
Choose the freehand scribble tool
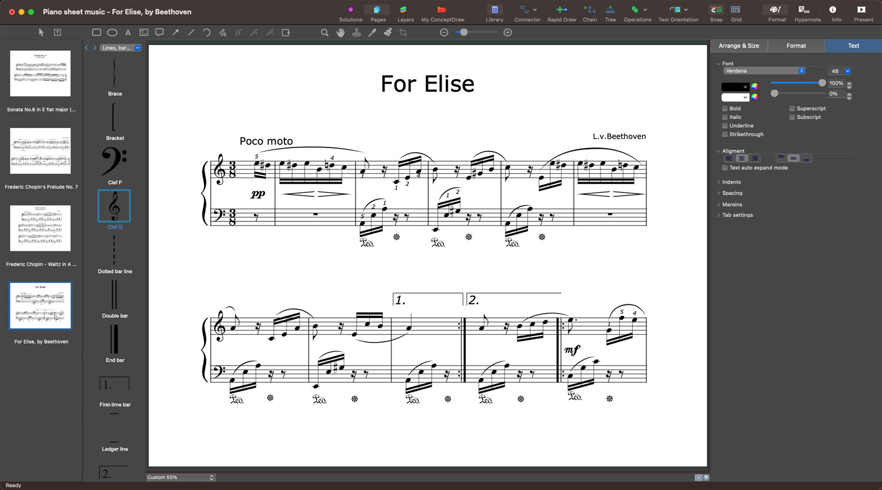click(x=222, y=32)
